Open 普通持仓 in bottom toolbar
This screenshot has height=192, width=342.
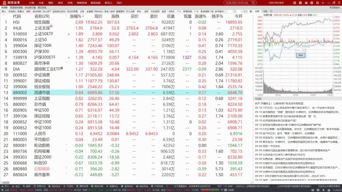click(x=112, y=186)
